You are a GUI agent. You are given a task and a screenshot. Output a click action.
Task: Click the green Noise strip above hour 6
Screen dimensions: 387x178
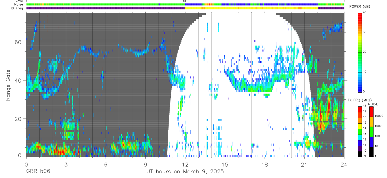point(106,4)
